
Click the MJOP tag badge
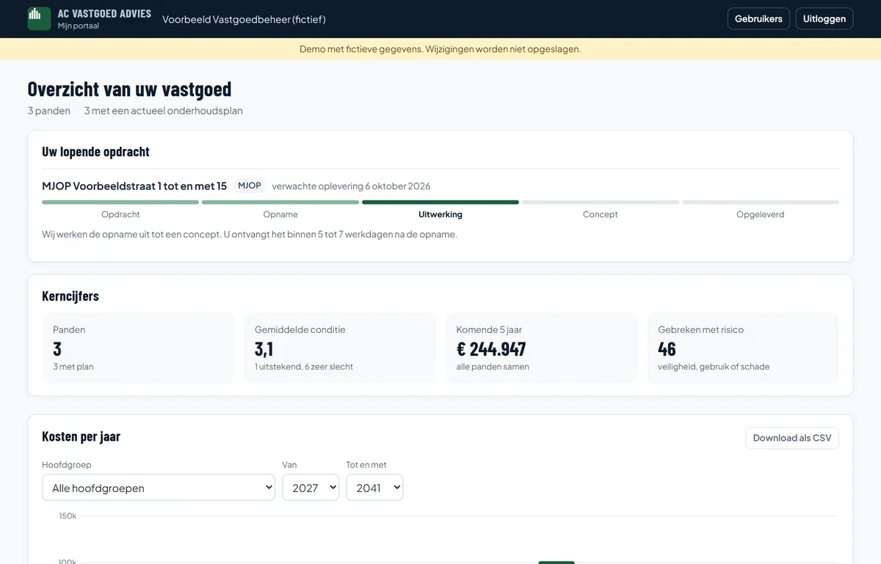click(250, 186)
